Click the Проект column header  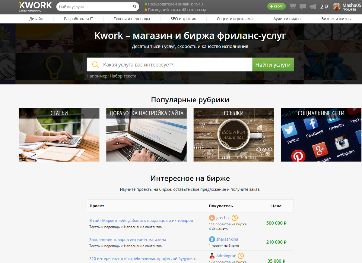pos(97,206)
